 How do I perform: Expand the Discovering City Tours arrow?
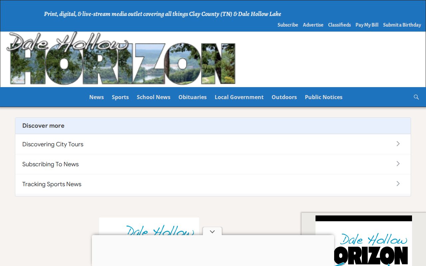tap(398, 144)
